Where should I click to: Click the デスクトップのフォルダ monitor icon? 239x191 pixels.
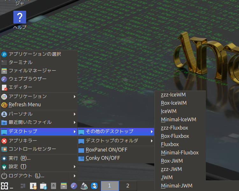[81, 141]
